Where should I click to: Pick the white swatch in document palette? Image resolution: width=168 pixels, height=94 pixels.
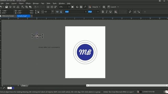11,88
